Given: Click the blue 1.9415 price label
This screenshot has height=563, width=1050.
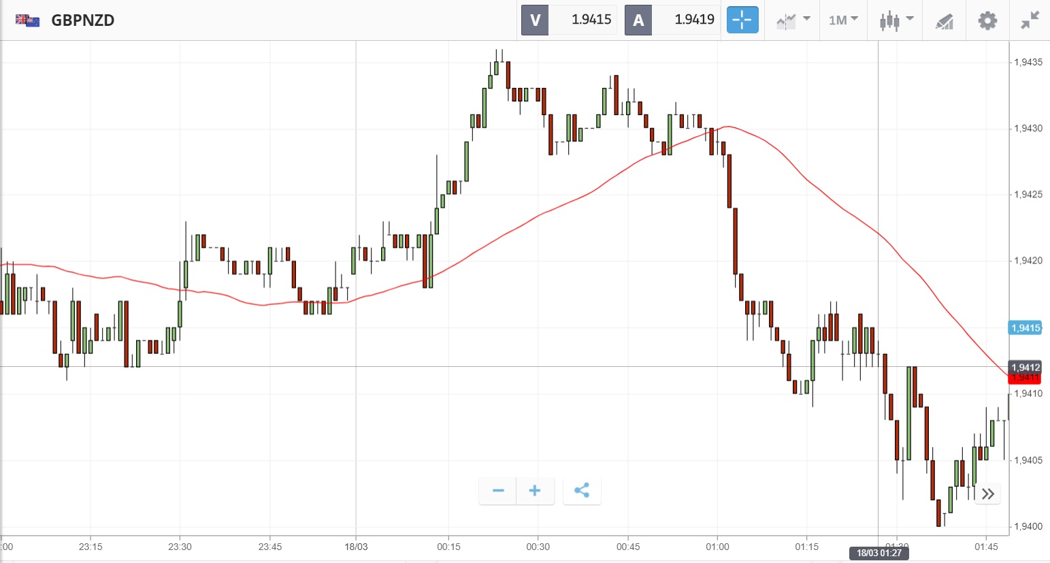Looking at the screenshot, I should tap(1025, 328).
